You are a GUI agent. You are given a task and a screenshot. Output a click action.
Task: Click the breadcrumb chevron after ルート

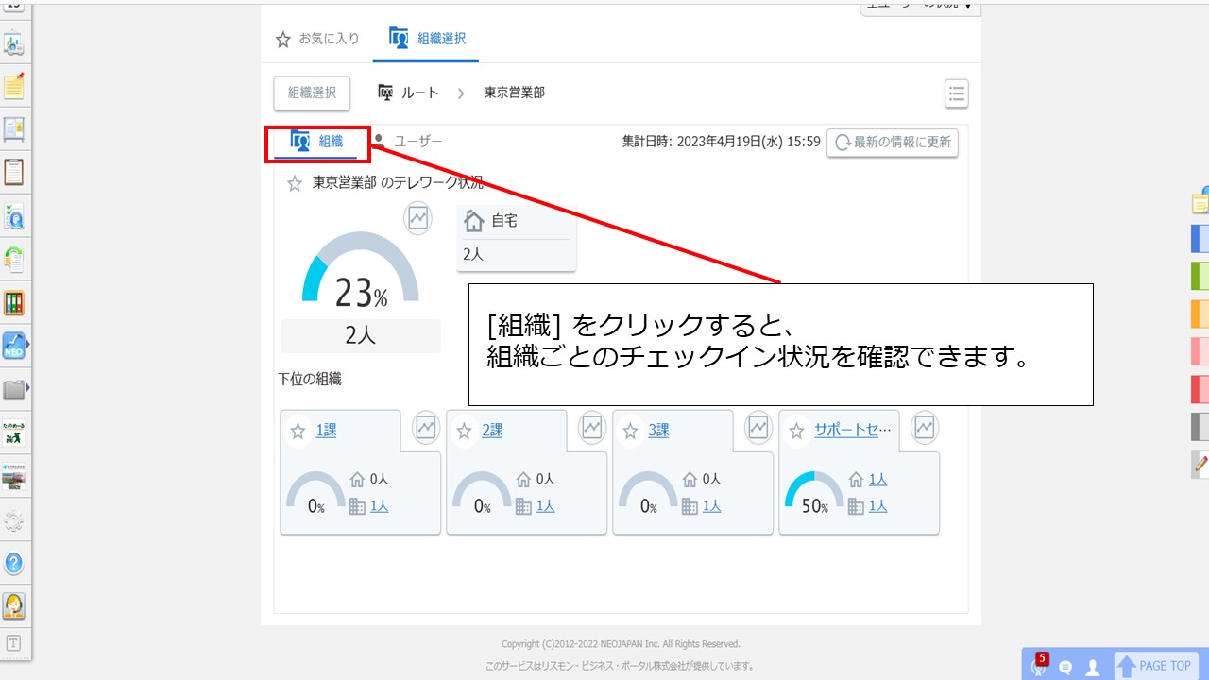(x=461, y=93)
